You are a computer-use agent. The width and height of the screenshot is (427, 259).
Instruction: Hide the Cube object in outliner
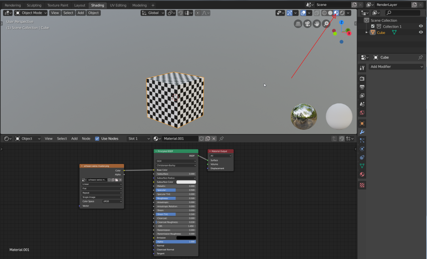point(421,33)
